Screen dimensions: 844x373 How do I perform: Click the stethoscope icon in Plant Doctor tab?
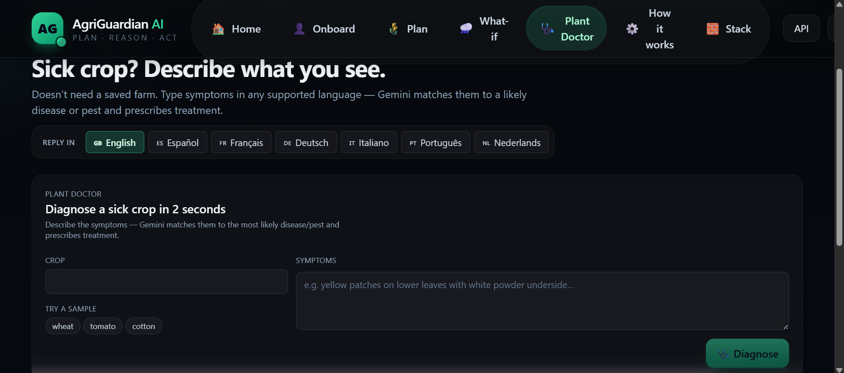[547, 29]
